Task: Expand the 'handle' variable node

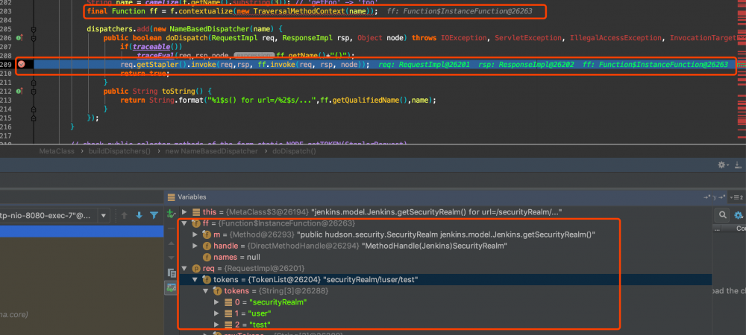Action: (x=195, y=246)
